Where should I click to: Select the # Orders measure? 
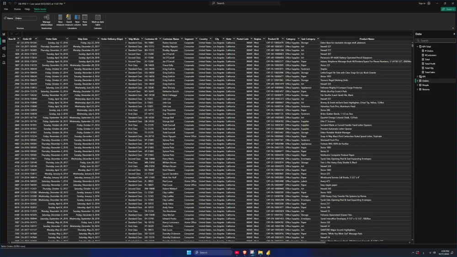point(429,51)
